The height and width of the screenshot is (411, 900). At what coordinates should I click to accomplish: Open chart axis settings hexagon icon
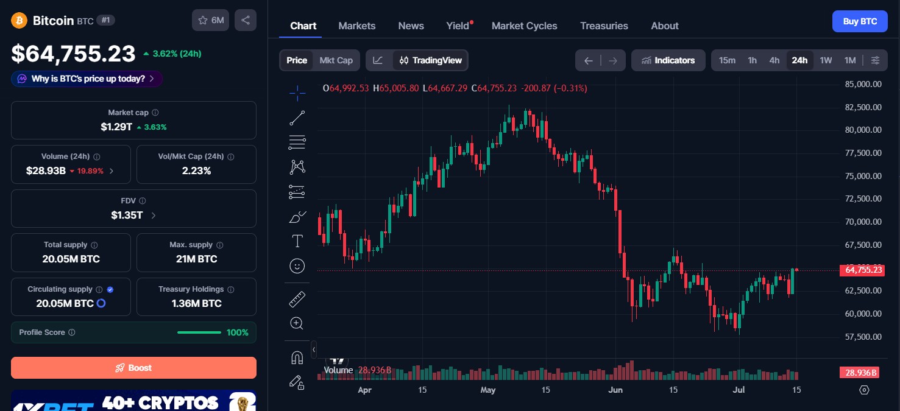coord(864,390)
